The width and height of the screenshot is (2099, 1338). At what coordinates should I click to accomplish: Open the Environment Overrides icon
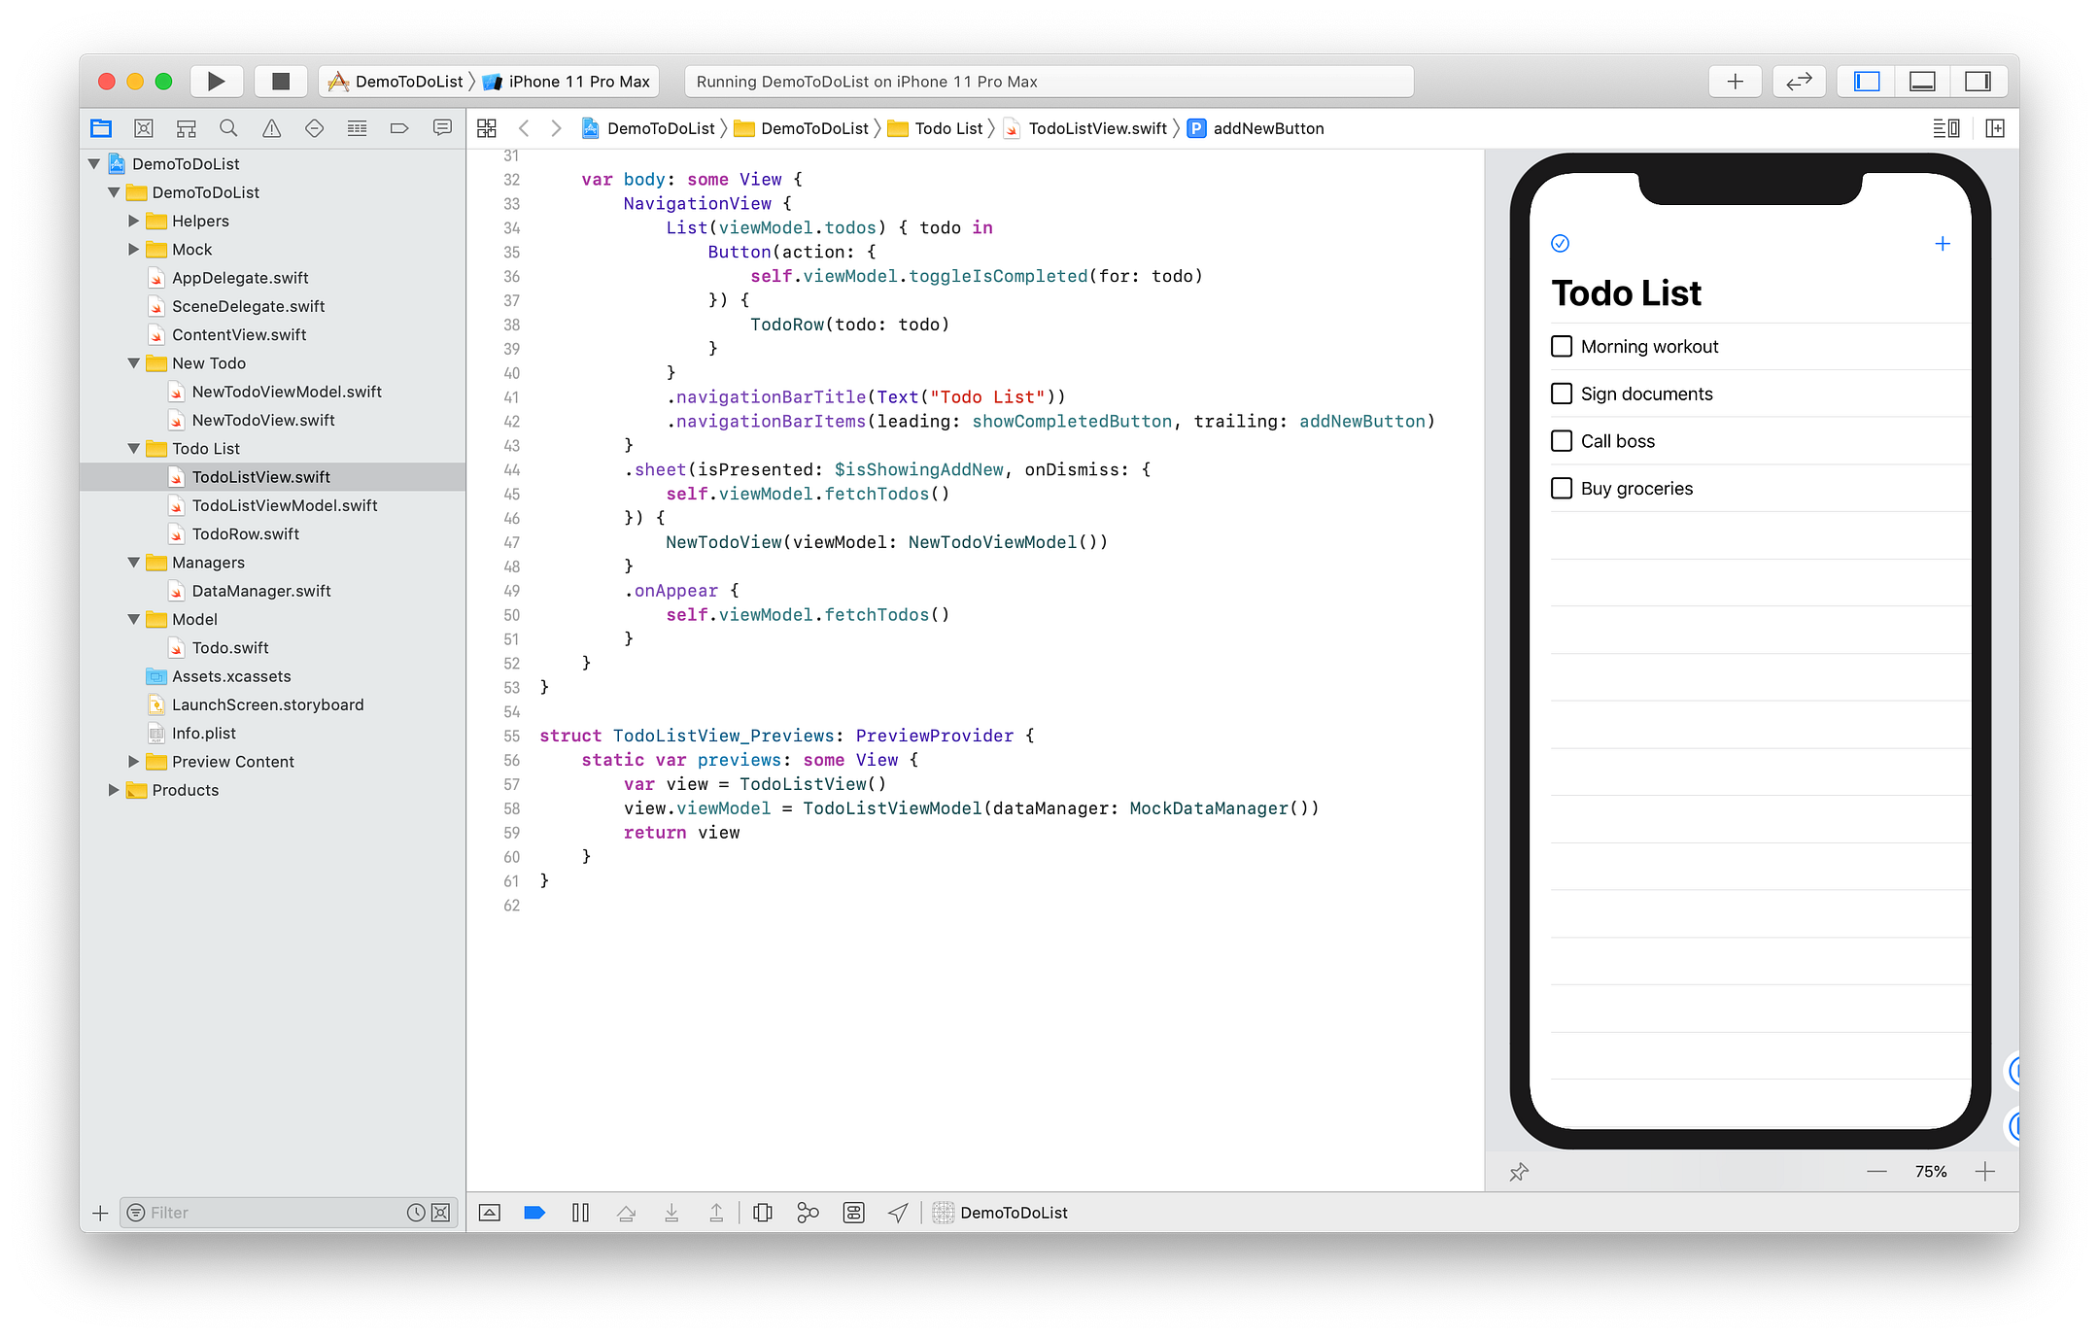click(x=852, y=1213)
